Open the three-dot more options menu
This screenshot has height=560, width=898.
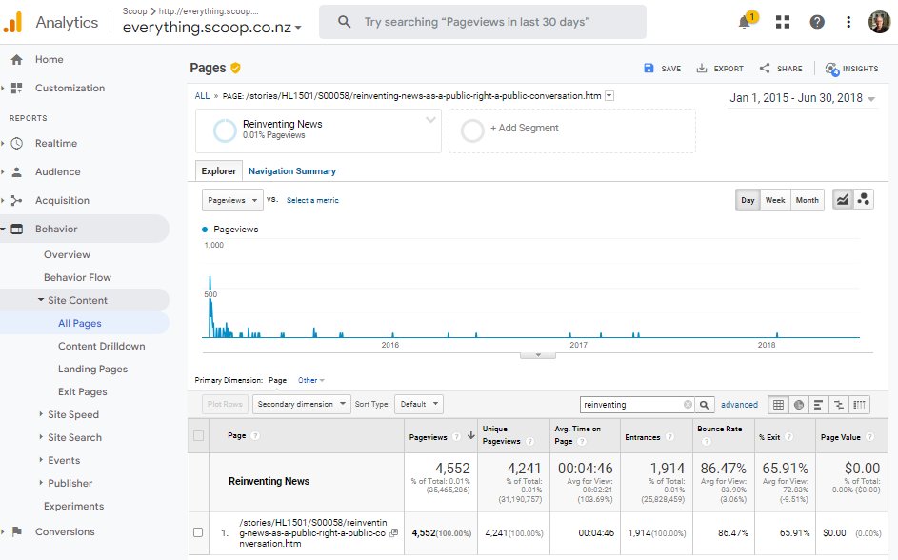(848, 22)
